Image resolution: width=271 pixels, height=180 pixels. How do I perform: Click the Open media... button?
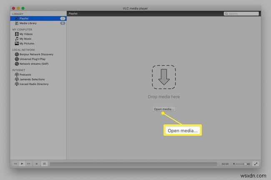pyautogui.click(x=164, y=109)
